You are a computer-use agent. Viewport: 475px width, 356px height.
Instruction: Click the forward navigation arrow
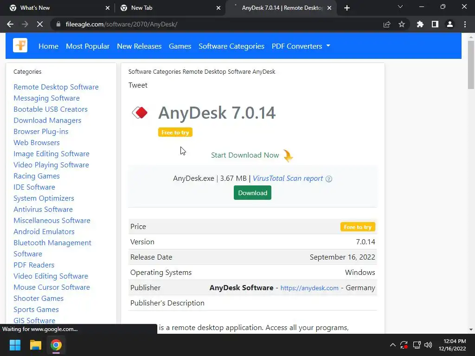click(x=25, y=24)
